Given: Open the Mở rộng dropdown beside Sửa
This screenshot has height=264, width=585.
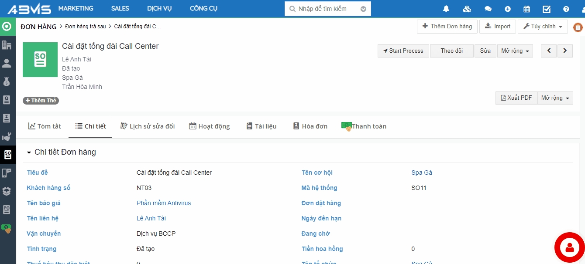Looking at the screenshot, I should pyautogui.click(x=515, y=51).
